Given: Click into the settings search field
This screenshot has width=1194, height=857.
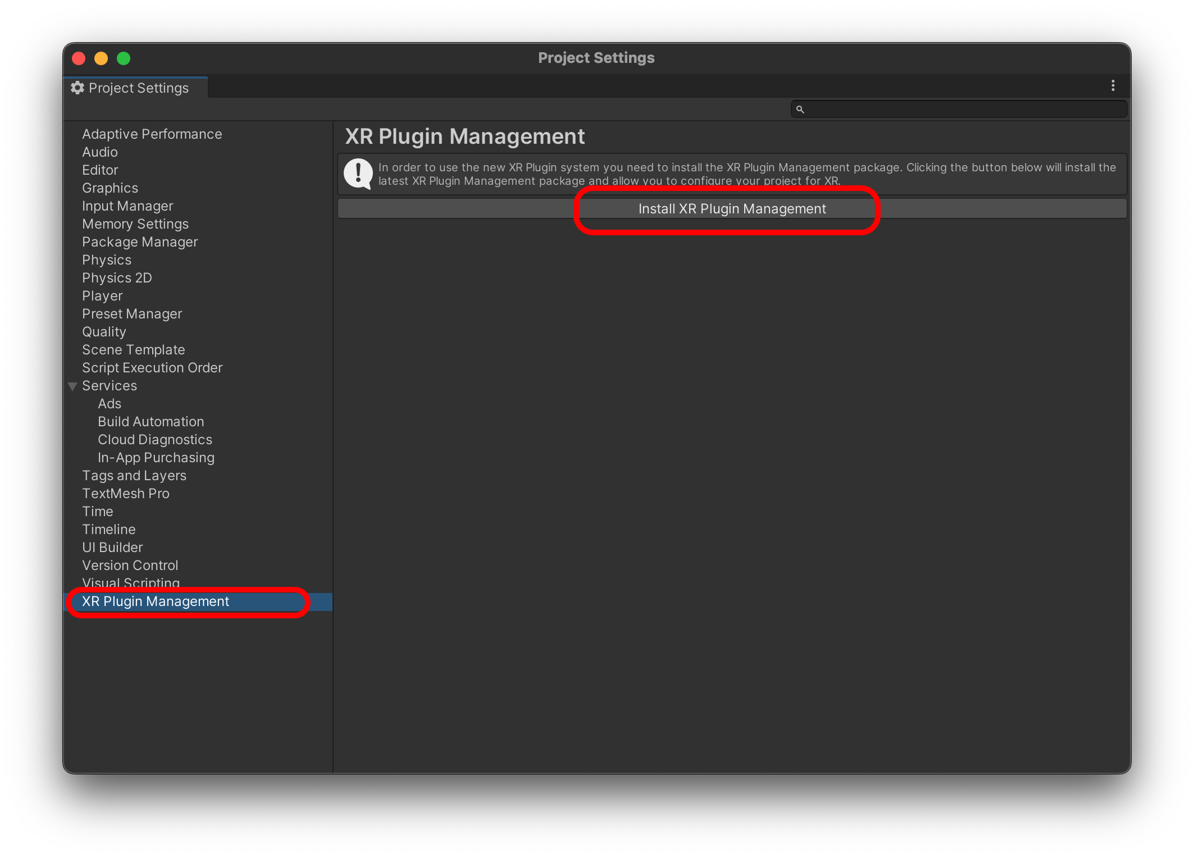Looking at the screenshot, I should (x=963, y=110).
